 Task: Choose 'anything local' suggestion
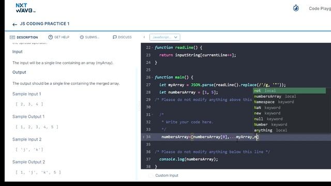point(289,130)
